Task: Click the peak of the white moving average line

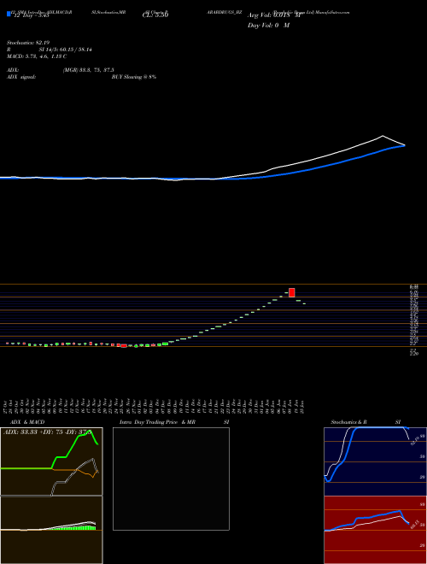Action: tap(383, 136)
